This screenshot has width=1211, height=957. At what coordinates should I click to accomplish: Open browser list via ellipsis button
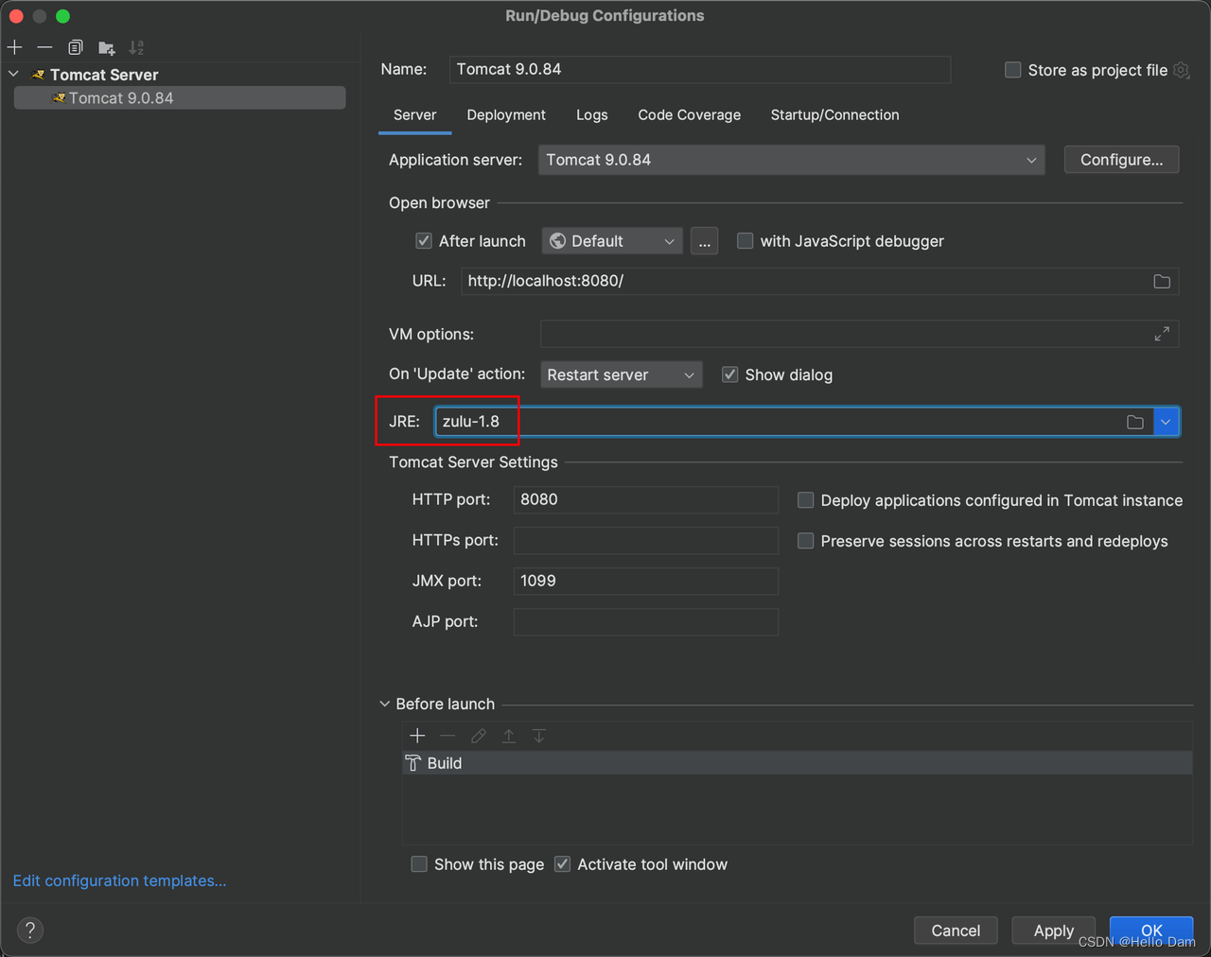click(x=704, y=241)
